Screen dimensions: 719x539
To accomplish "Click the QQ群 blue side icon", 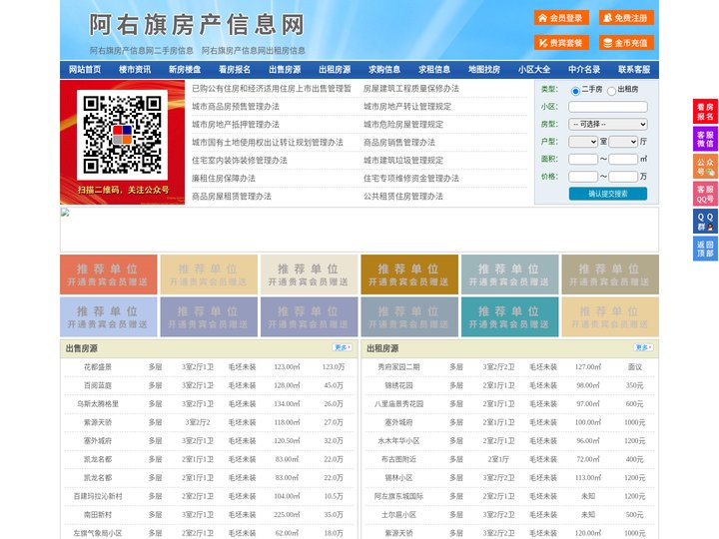I will tap(705, 222).
